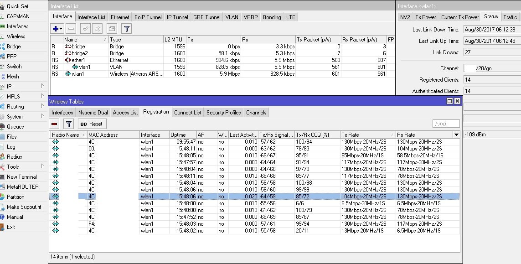Switch to the Traffic tab in wlan1 window

510,17
